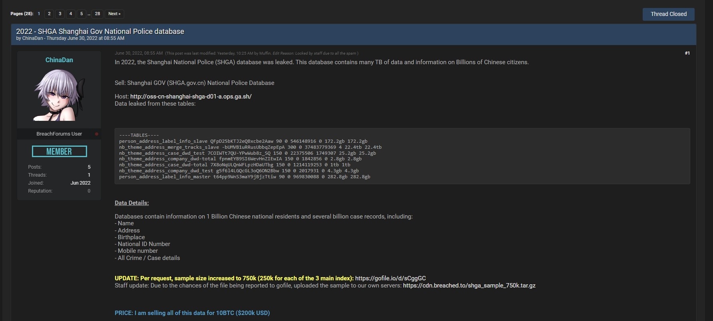
Task: Open the post #1 permalink
Action: point(687,53)
